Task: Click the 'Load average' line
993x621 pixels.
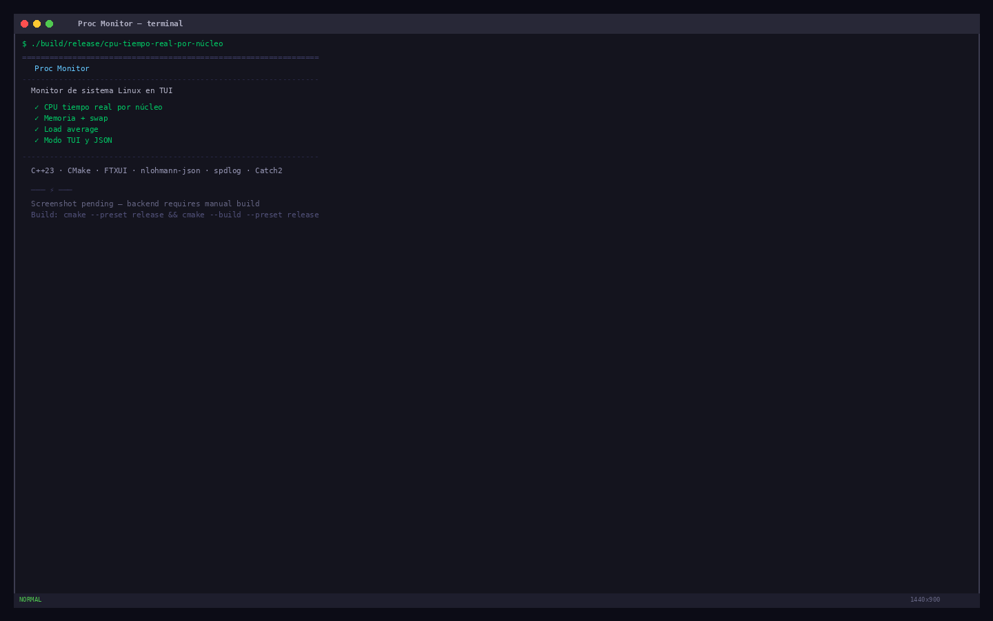Action: click(66, 129)
